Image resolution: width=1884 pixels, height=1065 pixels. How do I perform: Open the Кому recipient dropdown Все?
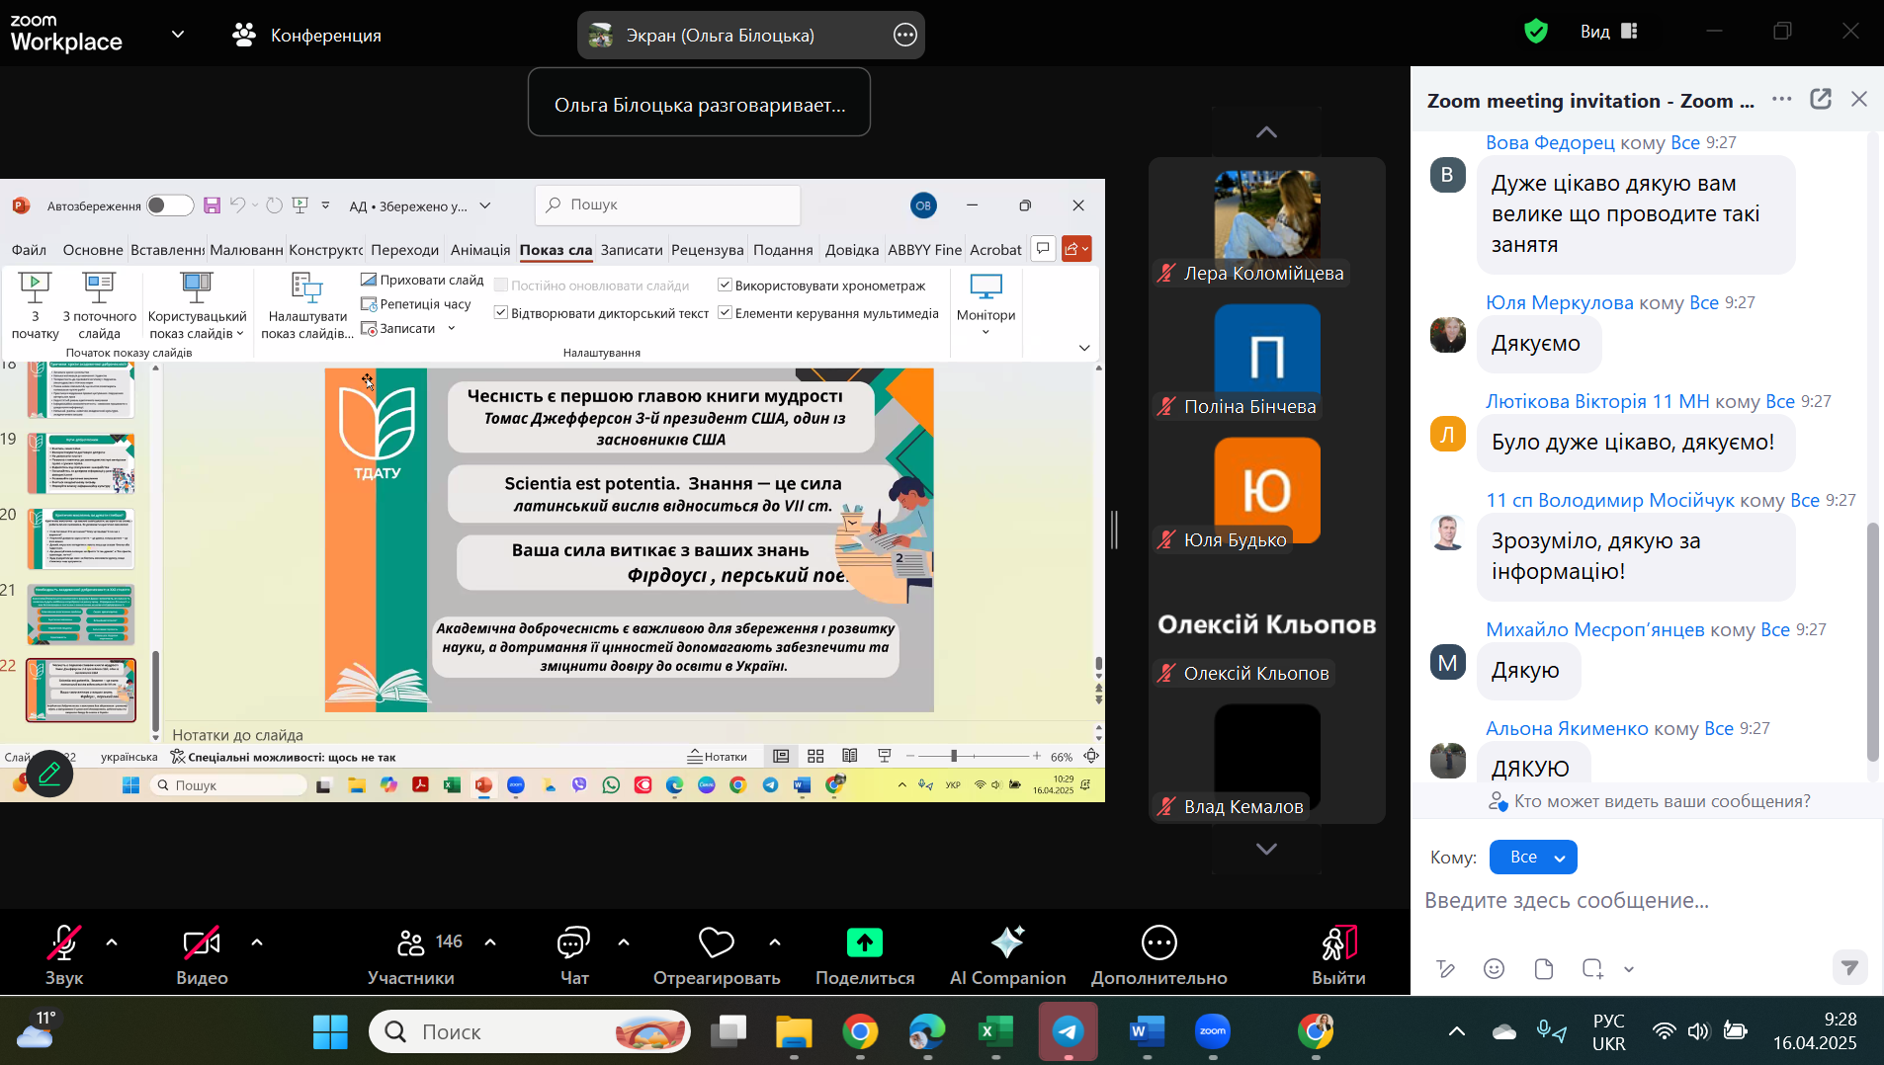tap(1532, 857)
